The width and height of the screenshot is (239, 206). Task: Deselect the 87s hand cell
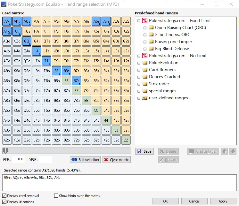pos(76,81)
